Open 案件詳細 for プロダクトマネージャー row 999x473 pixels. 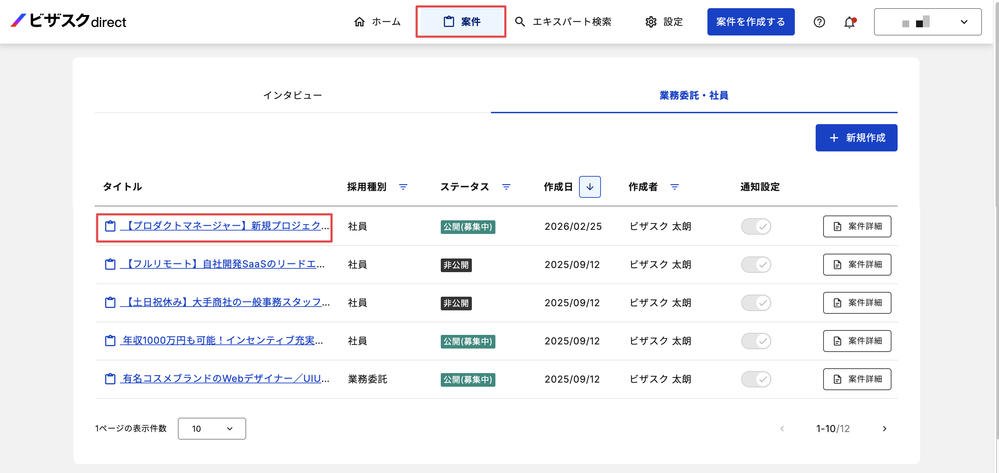pos(857,226)
